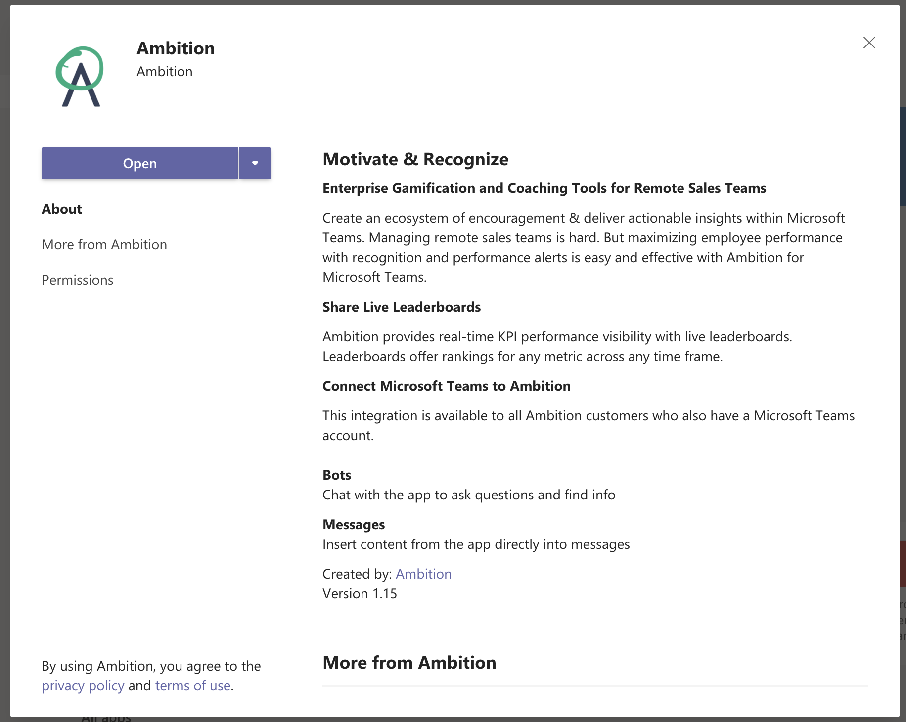Click the Ambition publisher name under title
The image size is (906, 722).
click(165, 72)
